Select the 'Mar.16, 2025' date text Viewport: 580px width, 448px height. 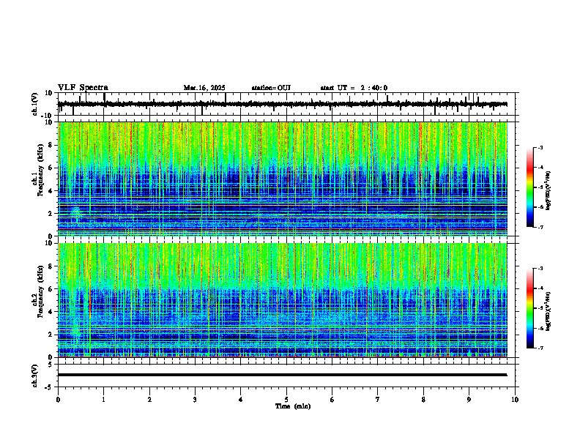click(x=204, y=88)
